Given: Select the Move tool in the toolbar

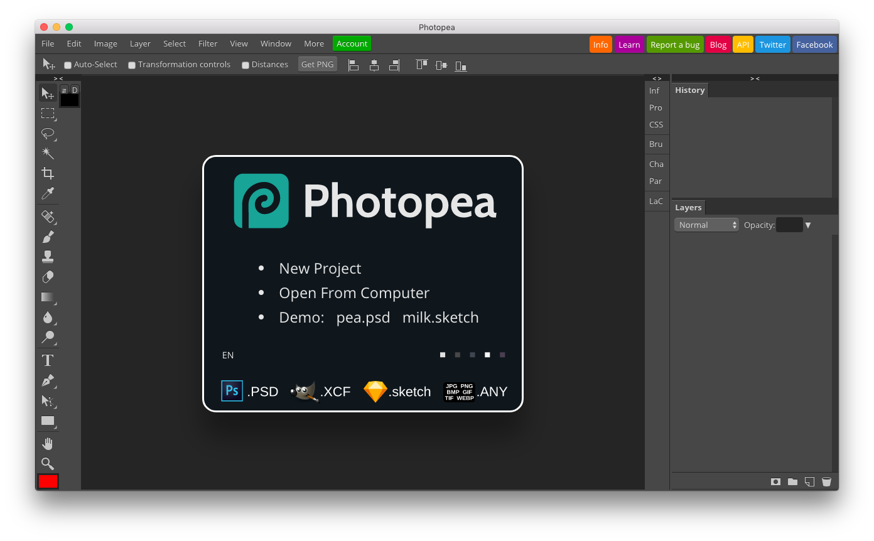Looking at the screenshot, I should tap(48, 94).
